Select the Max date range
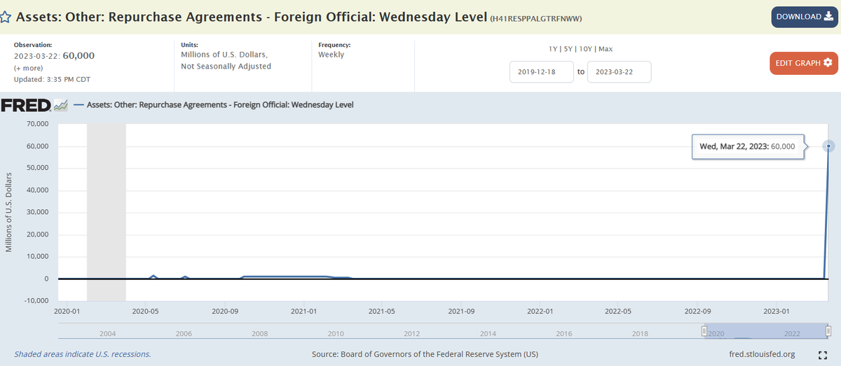 click(606, 49)
